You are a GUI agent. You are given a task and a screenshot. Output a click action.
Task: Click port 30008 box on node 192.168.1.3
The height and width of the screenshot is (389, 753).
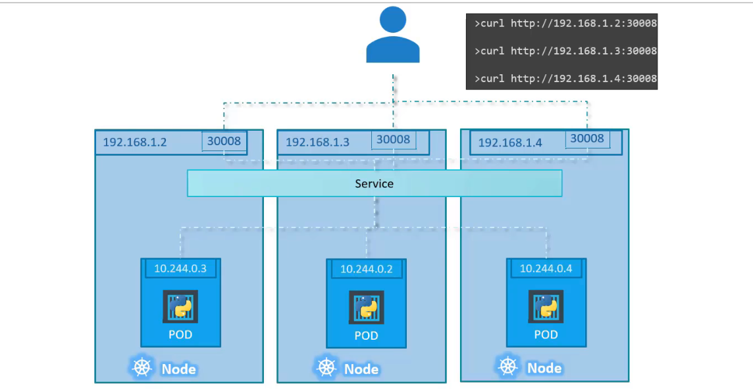pyautogui.click(x=393, y=140)
